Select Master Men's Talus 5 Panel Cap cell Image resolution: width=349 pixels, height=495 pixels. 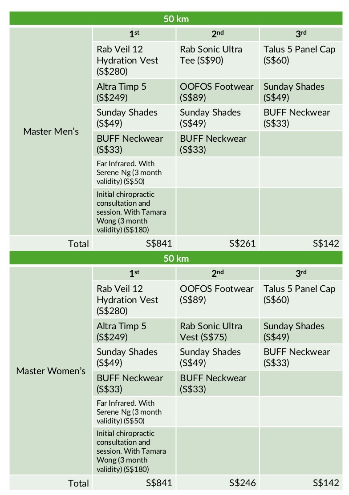[301, 60]
